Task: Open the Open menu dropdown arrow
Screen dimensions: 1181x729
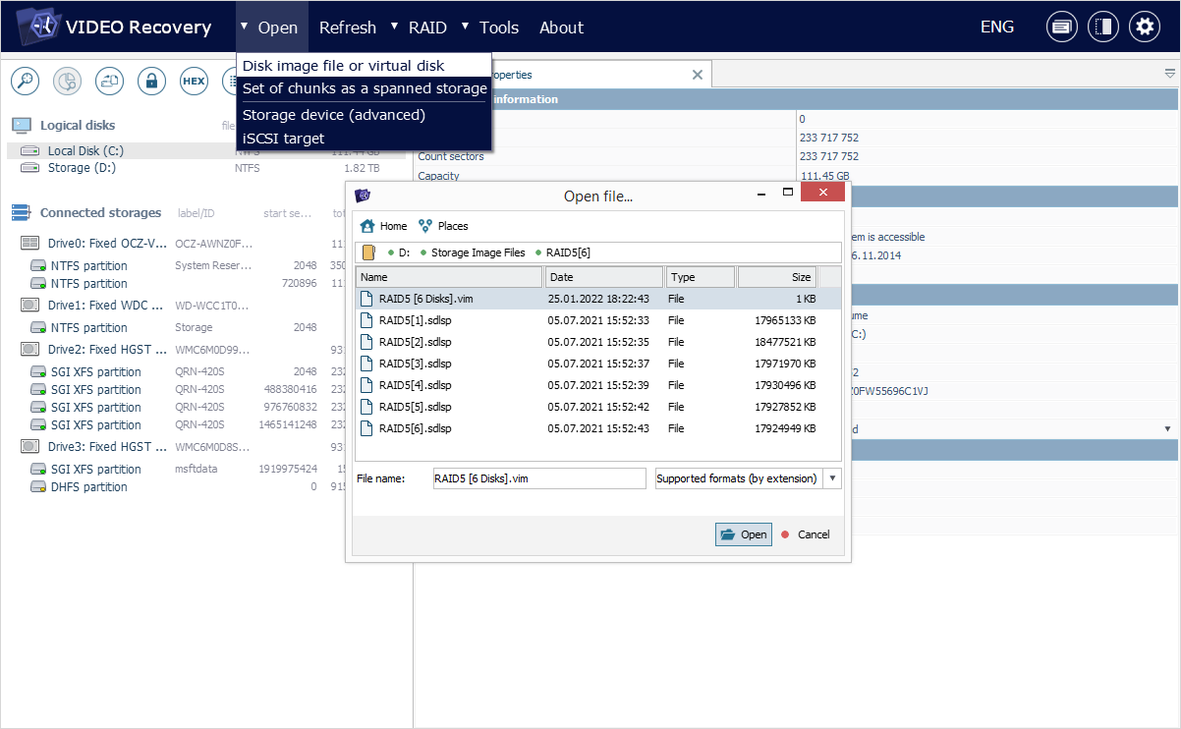Action: (244, 25)
